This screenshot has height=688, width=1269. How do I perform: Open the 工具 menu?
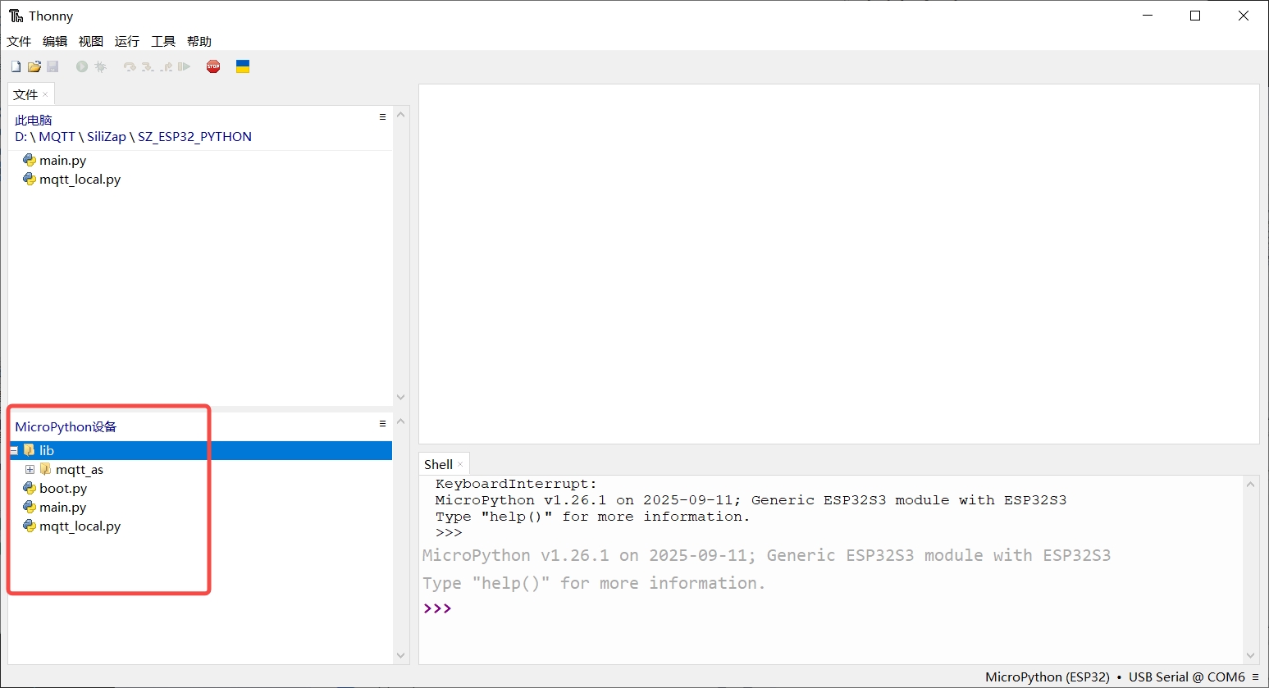pyautogui.click(x=163, y=41)
